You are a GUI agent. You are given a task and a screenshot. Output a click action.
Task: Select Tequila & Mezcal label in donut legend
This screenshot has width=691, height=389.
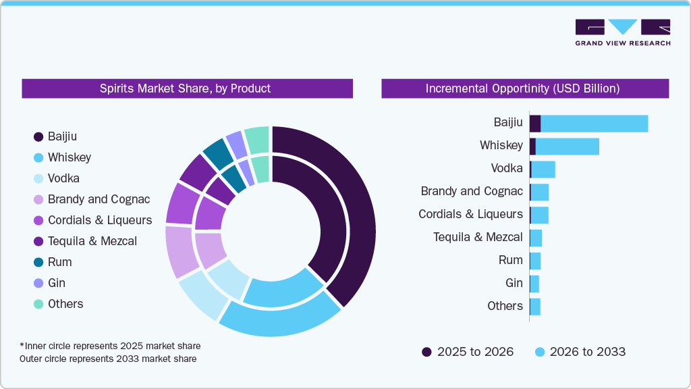(92, 241)
